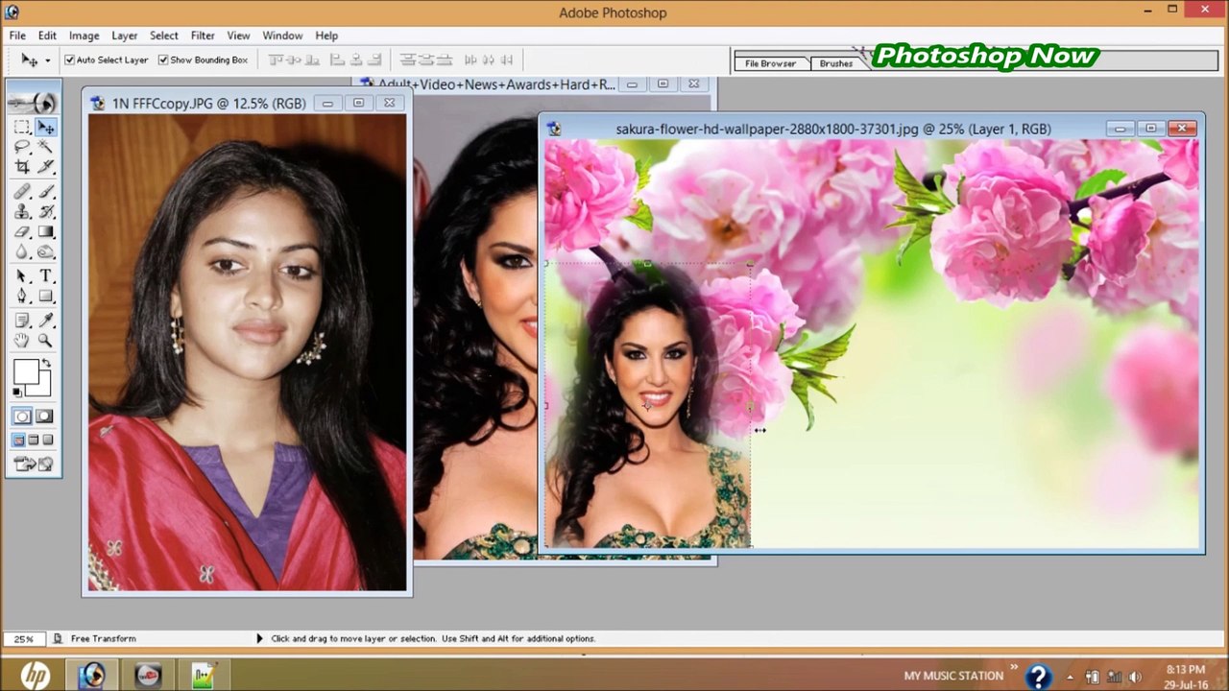Open the View menu
The image size is (1229, 691).
(239, 36)
